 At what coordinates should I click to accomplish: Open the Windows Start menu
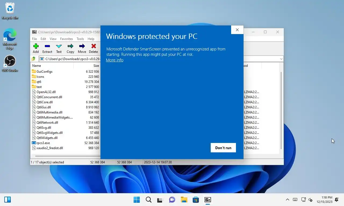point(137,200)
